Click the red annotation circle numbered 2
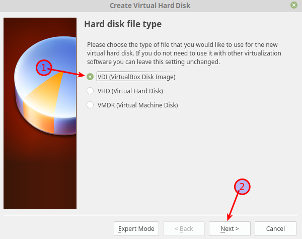This screenshot has width=302, height=239. 243,187
